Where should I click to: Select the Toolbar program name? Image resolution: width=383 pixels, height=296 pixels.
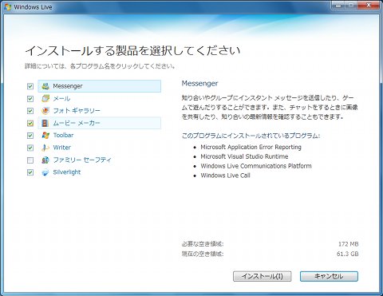[x=63, y=135]
